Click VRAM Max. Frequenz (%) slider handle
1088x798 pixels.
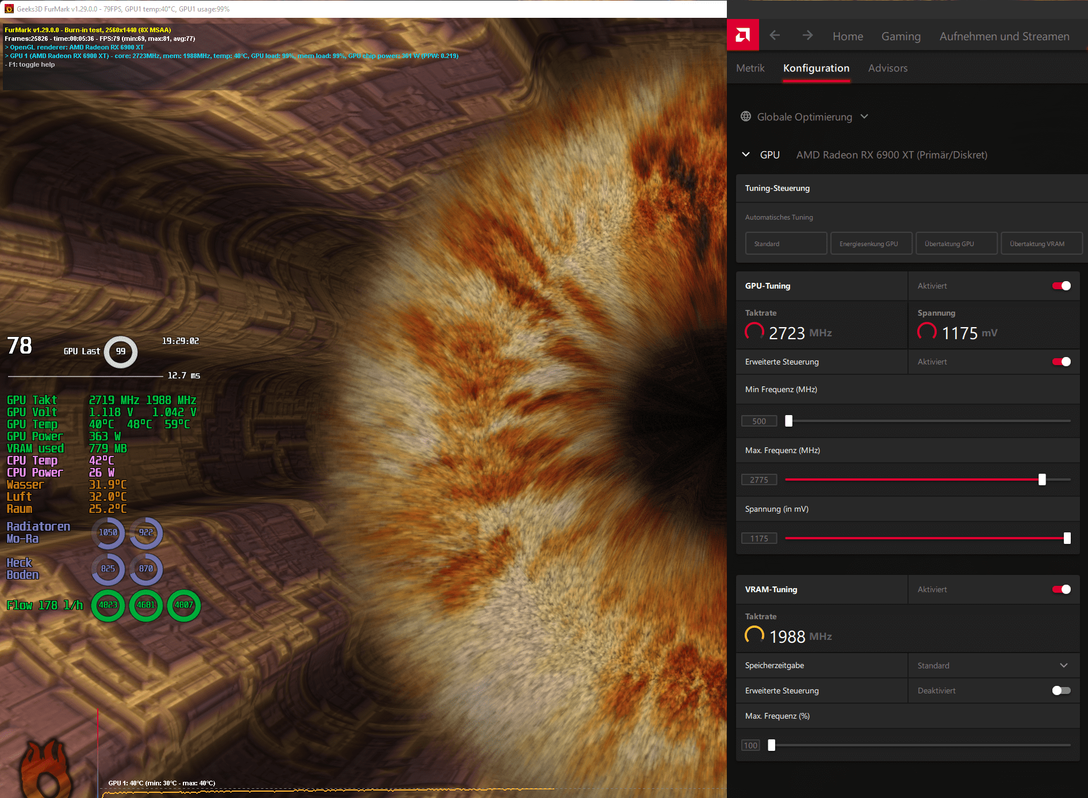click(x=771, y=745)
